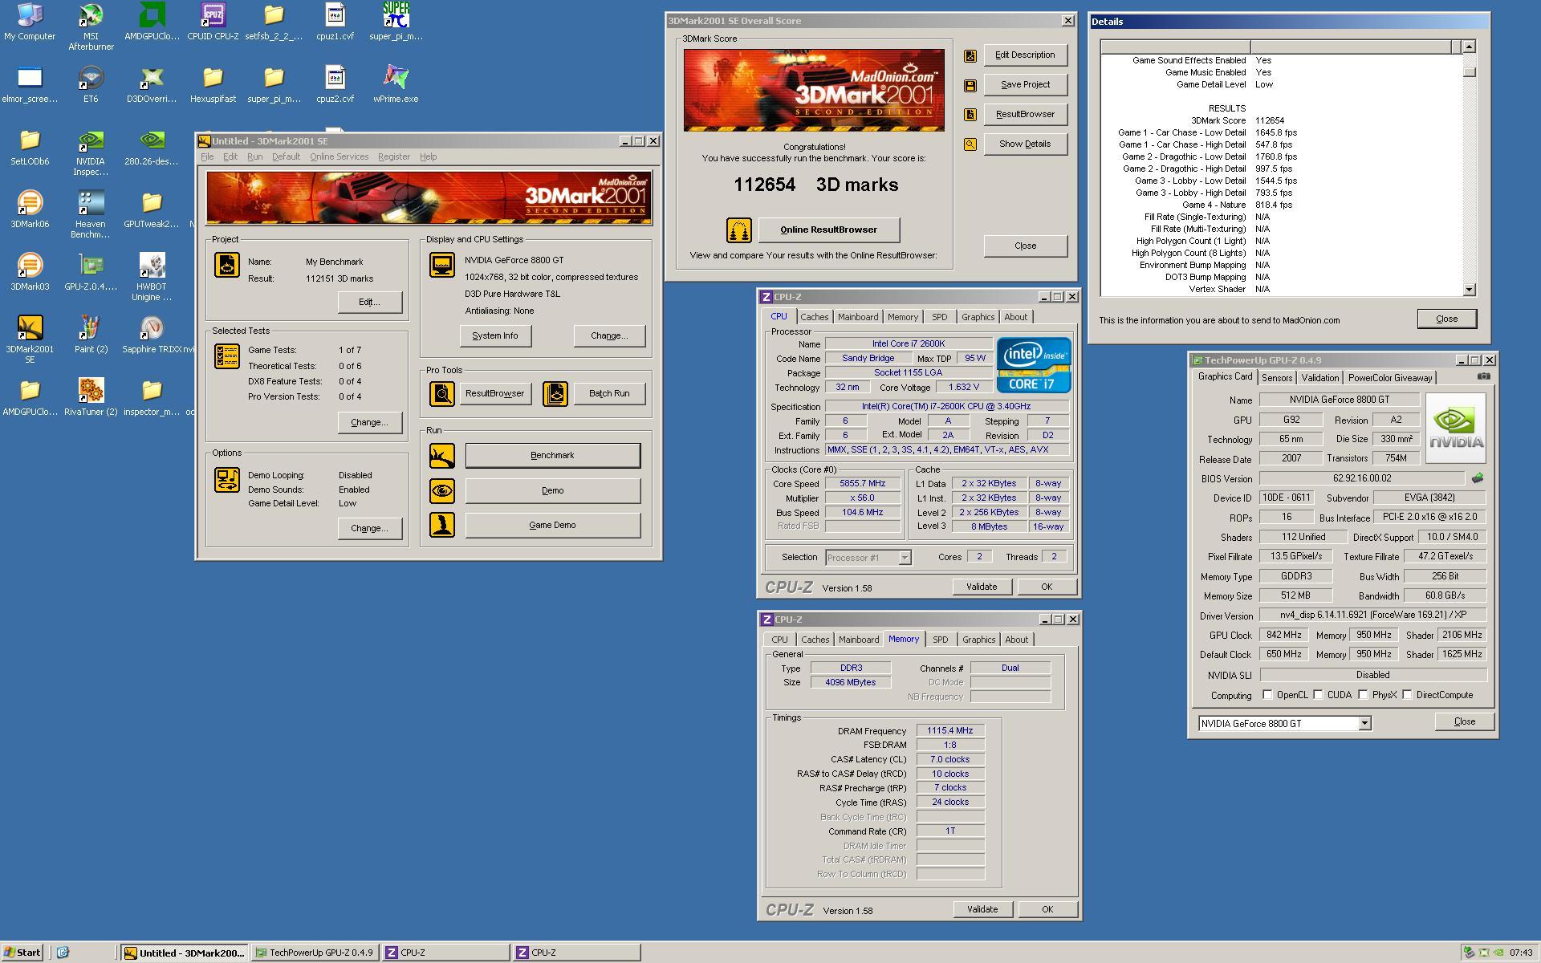Select HWBOT Unigine desktop icon

tap(152, 277)
